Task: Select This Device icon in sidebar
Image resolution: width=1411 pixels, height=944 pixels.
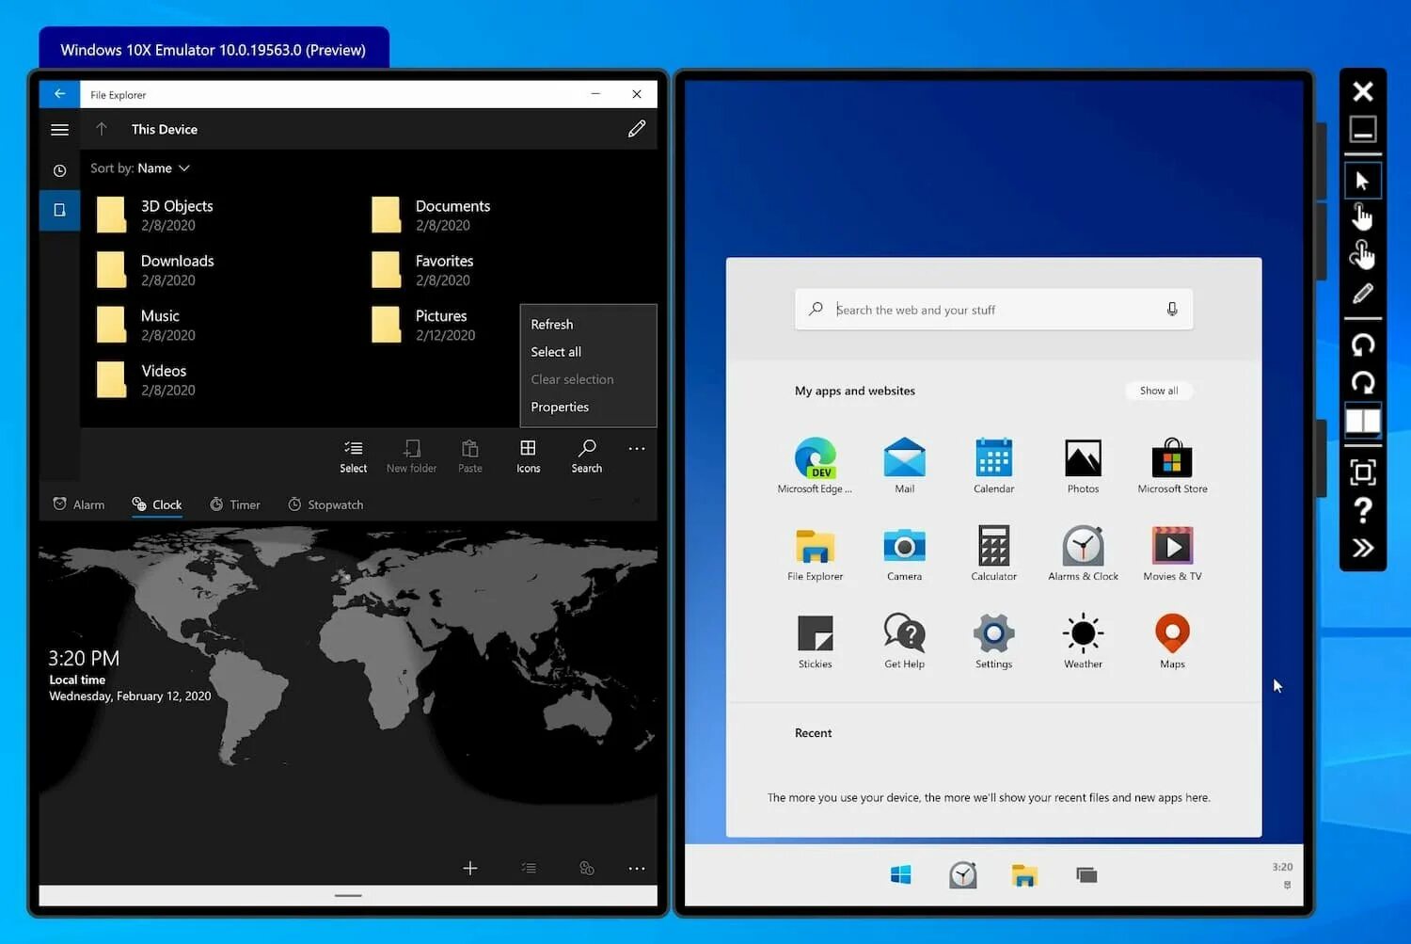Action: pyautogui.click(x=59, y=210)
